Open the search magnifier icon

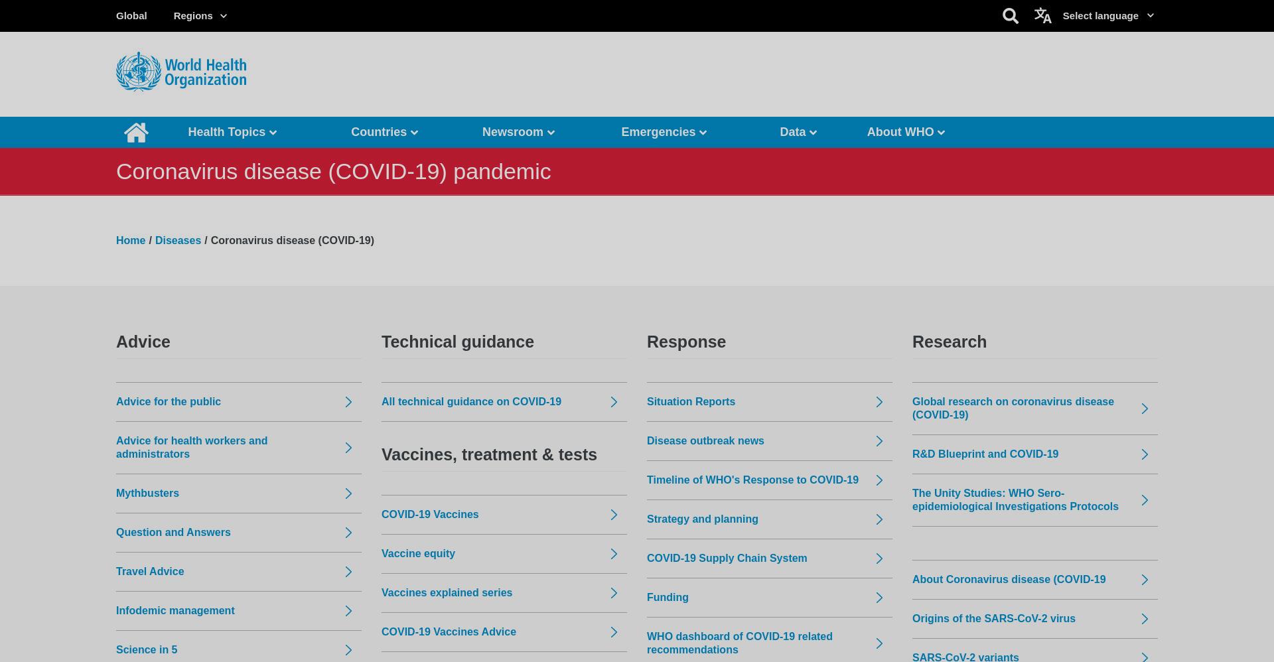tap(1010, 16)
